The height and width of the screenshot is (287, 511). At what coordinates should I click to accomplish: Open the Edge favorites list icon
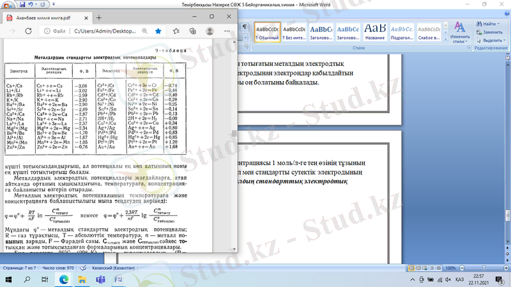(x=178, y=30)
